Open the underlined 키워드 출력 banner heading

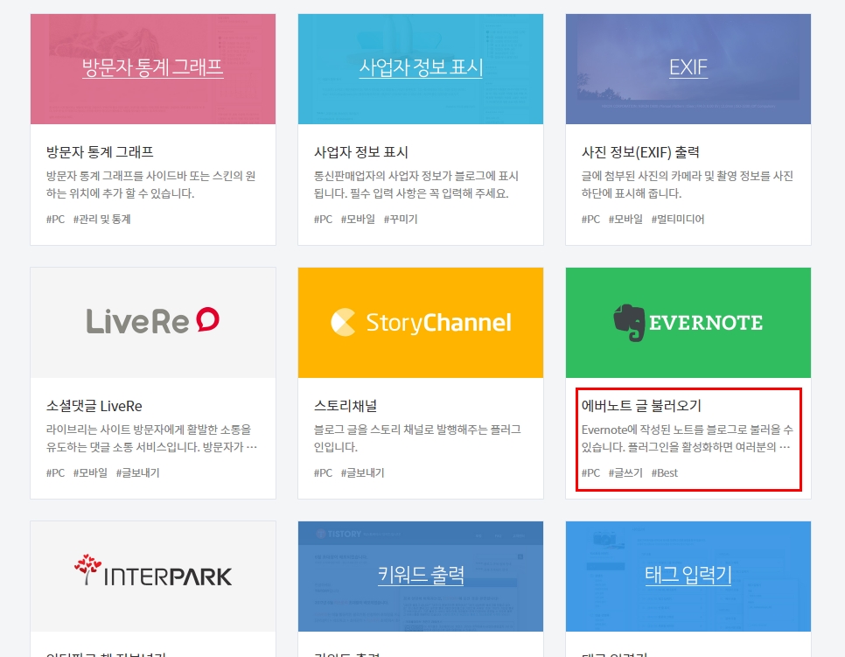[x=421, y=575]
